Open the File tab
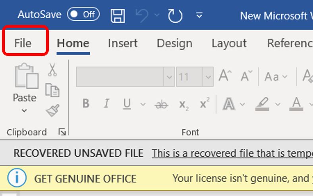Viewport: 313px width, 196px height. pos(23,43)
